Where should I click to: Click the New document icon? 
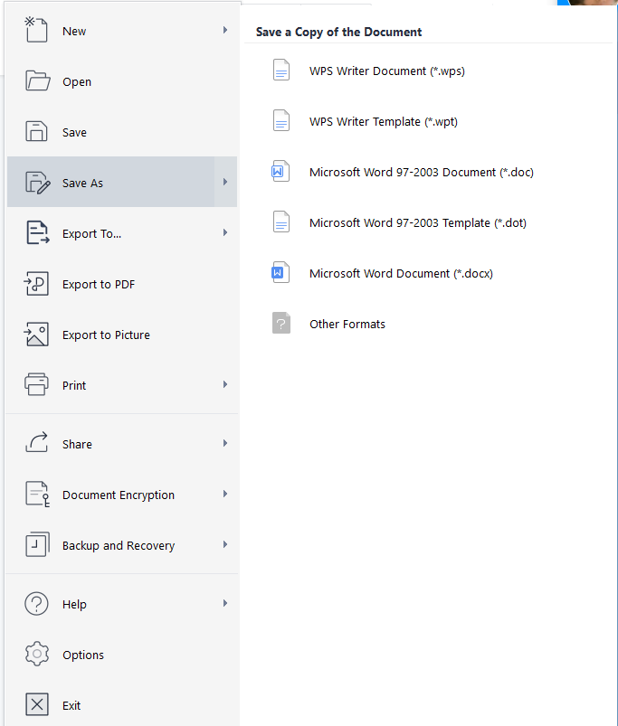point(35,30)
